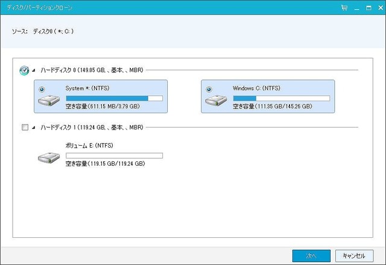Click the ボリューム E: drive icon

pos(49,158)
